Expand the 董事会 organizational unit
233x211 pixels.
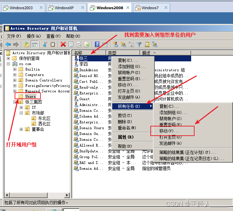(21, 129)
